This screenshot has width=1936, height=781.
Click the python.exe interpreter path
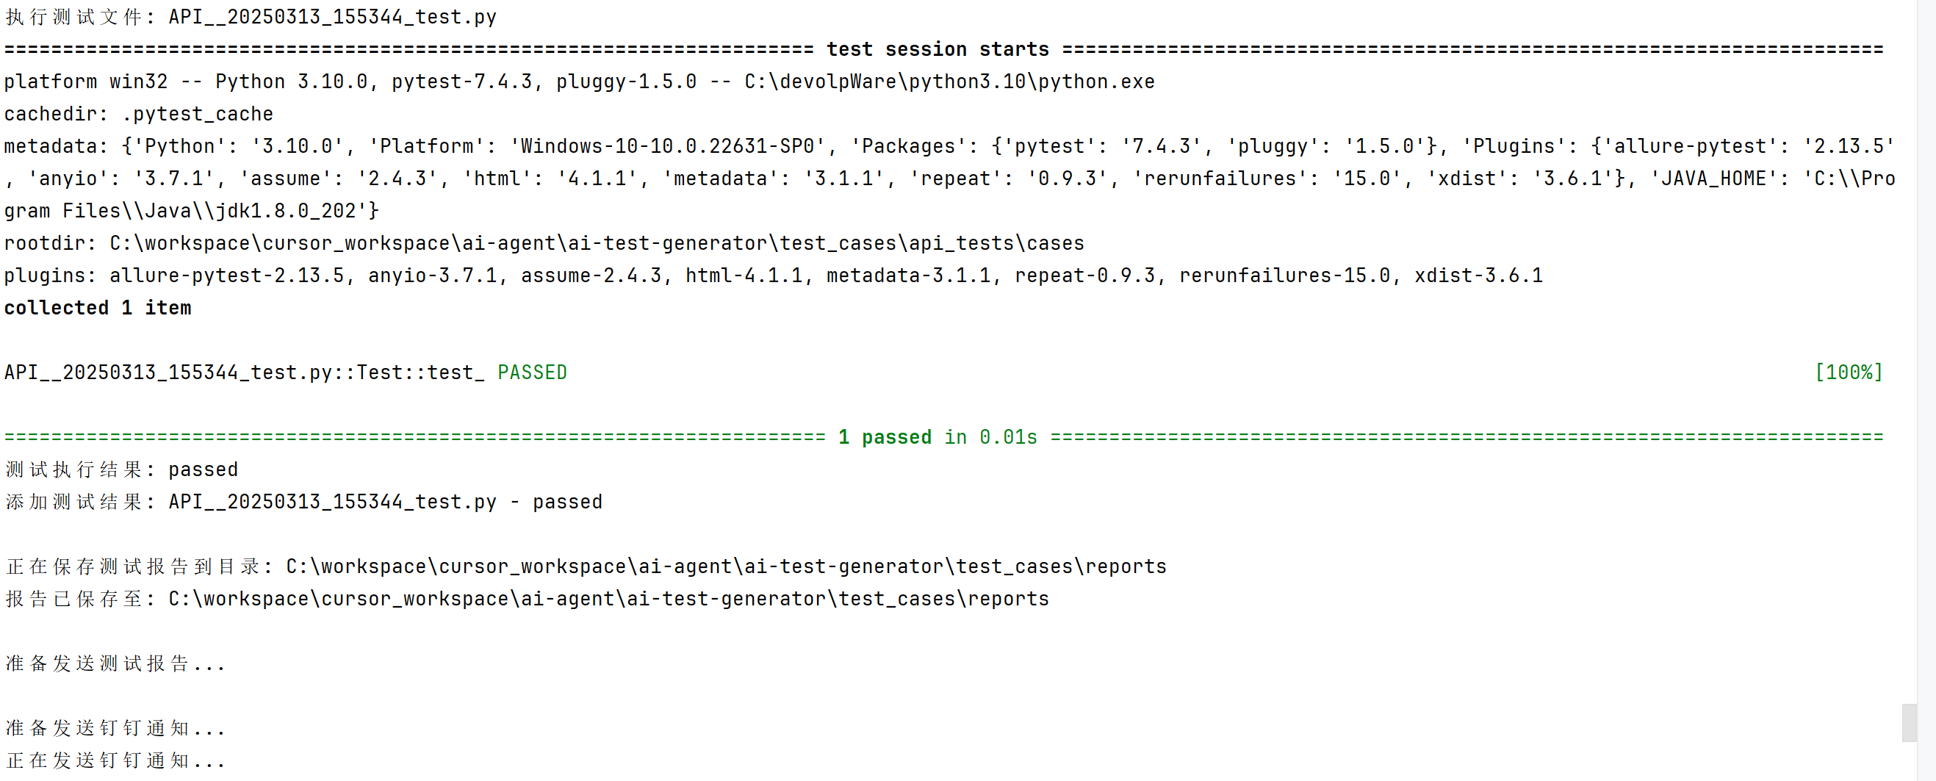pos(949,81)
